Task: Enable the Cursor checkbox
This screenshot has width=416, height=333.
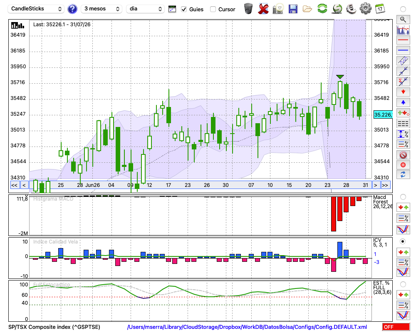Action: (213, 9)
